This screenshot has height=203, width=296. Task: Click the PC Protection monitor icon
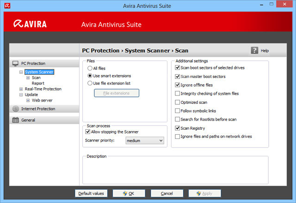click(15, 64)
